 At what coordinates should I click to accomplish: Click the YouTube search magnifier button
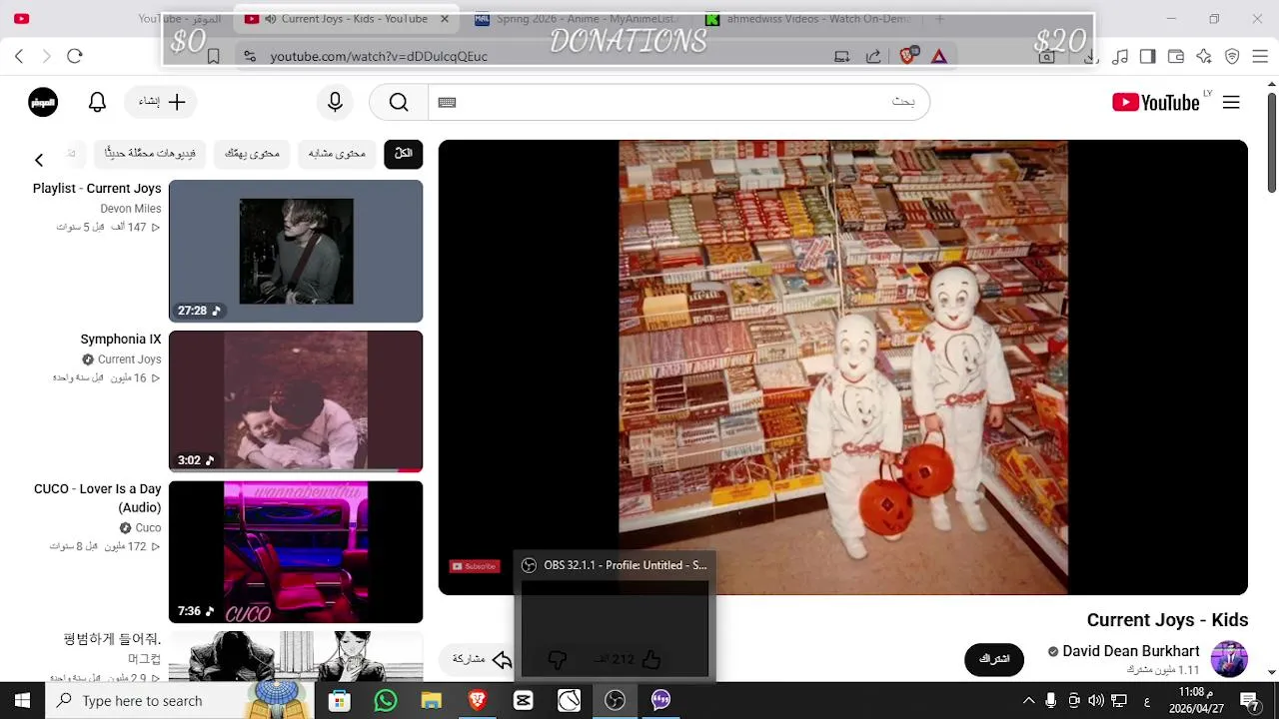tap(399, 102)
